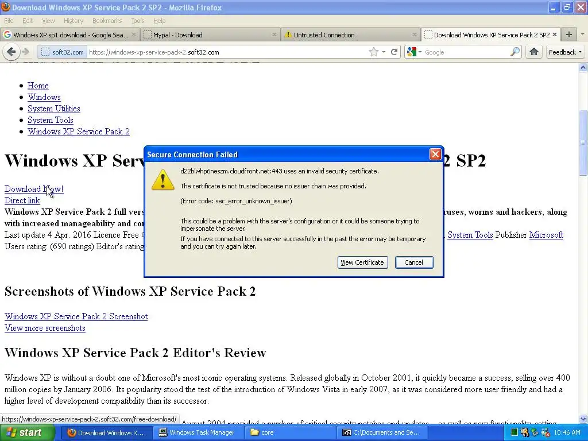
Task: Click the vertical scrollbar thumb
Action: [x=583, y=142]
